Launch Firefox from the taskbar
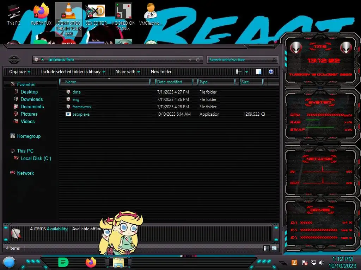The height and width of the screenshot is (270, 361). click(x=91, y=262)
